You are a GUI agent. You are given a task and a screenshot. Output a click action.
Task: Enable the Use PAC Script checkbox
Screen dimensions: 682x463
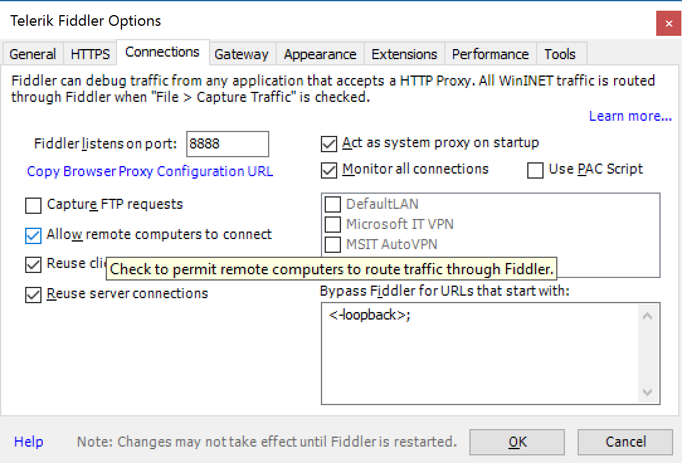pyautogui.click(x=535, y=170)
